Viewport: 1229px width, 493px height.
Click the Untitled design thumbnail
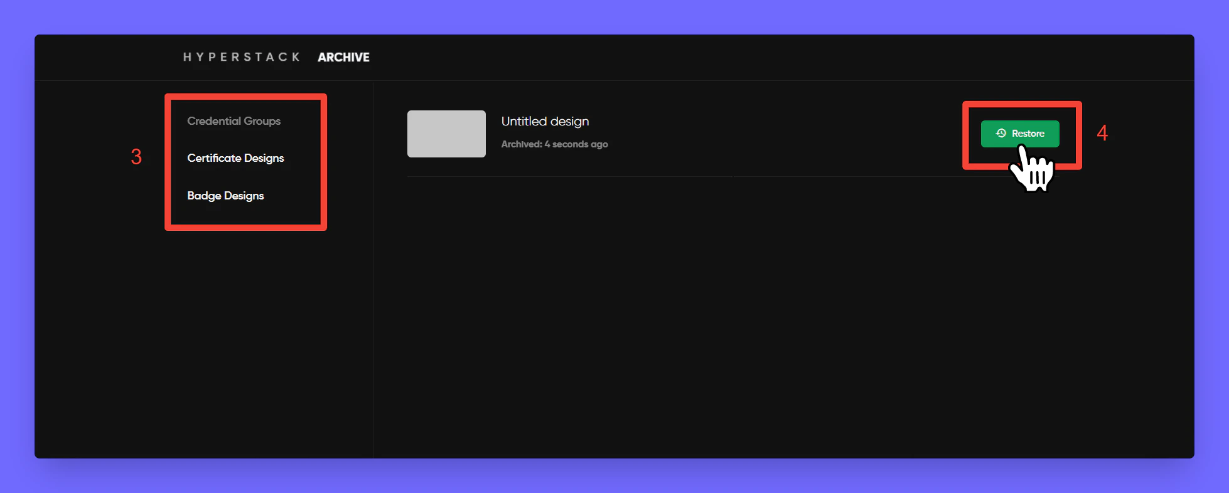point(446,134)
